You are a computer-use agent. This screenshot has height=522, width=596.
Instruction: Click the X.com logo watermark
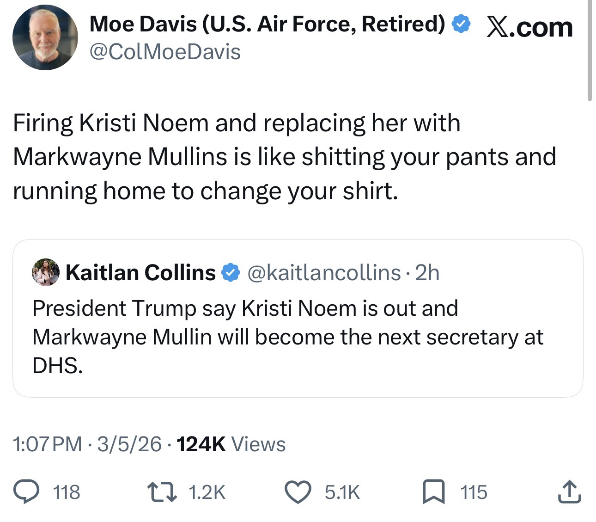(x=529, y=27)
